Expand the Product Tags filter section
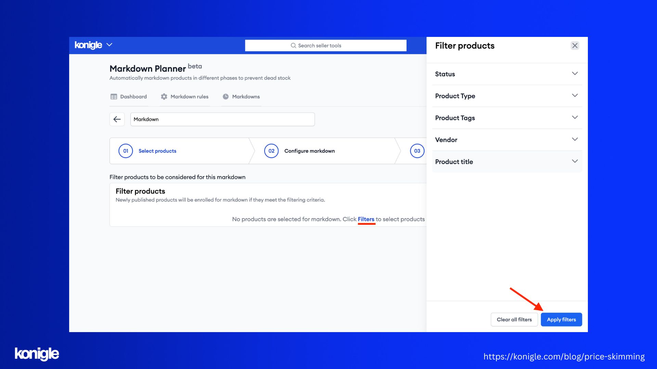 [507, 118]
